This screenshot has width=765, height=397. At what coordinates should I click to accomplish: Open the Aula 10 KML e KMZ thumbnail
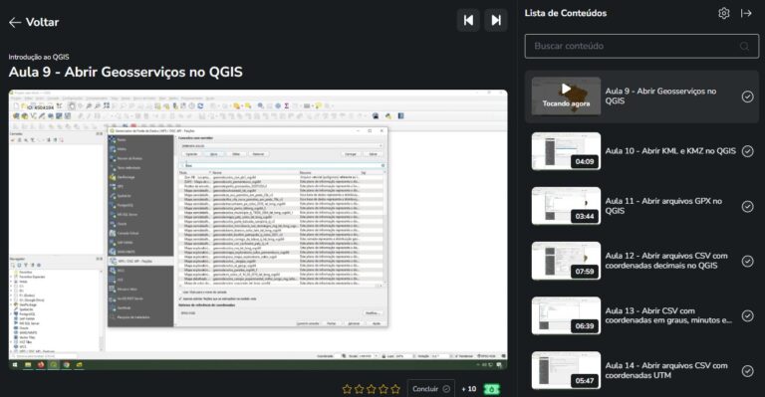pos(566,151)
